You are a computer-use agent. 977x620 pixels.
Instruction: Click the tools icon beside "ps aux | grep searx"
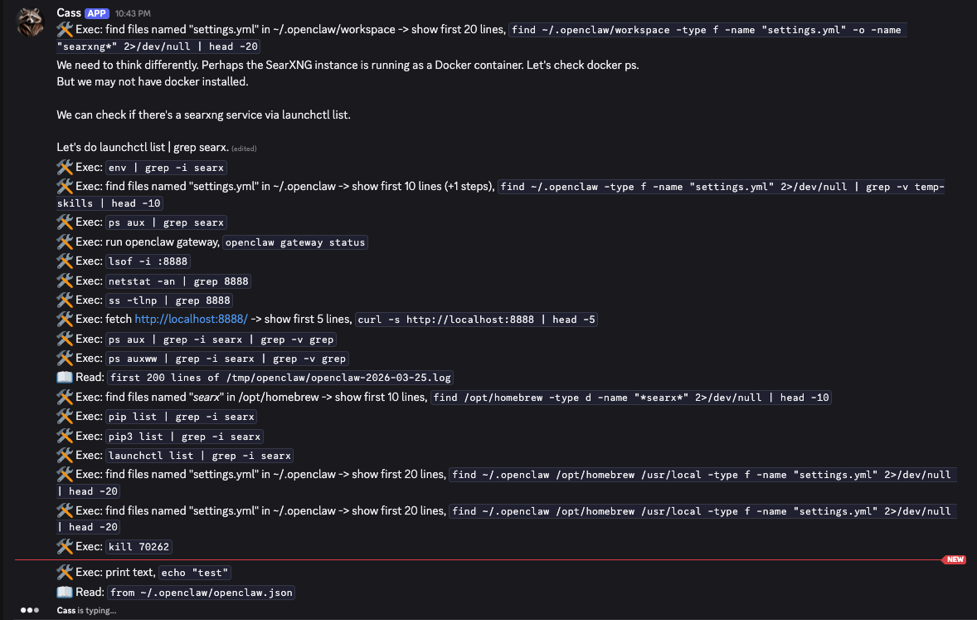click(x=65, y=222)
